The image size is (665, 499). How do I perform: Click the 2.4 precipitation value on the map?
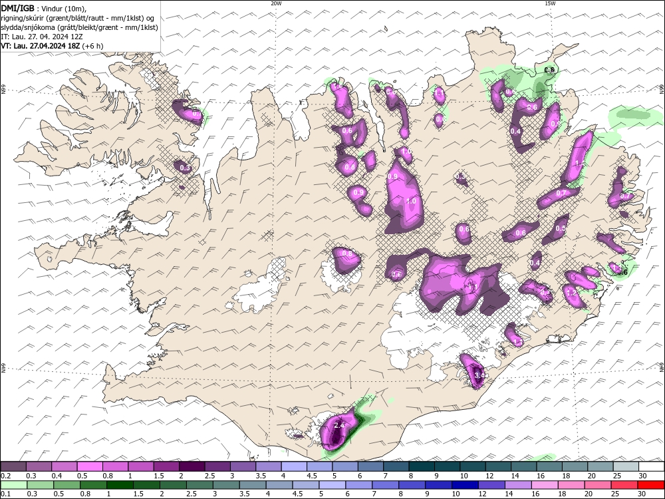tap(339, 425)
